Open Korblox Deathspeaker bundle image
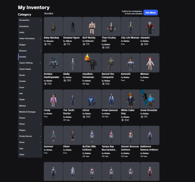 click(53, 63)
